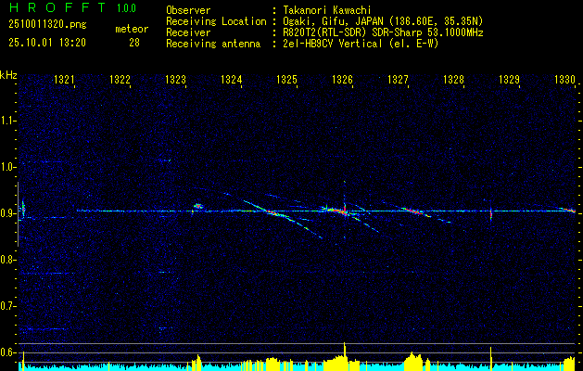The height and width of the screenshot is (371, 583).
Task: Click the 1329 time marker
Action: (x=509, y=80)
